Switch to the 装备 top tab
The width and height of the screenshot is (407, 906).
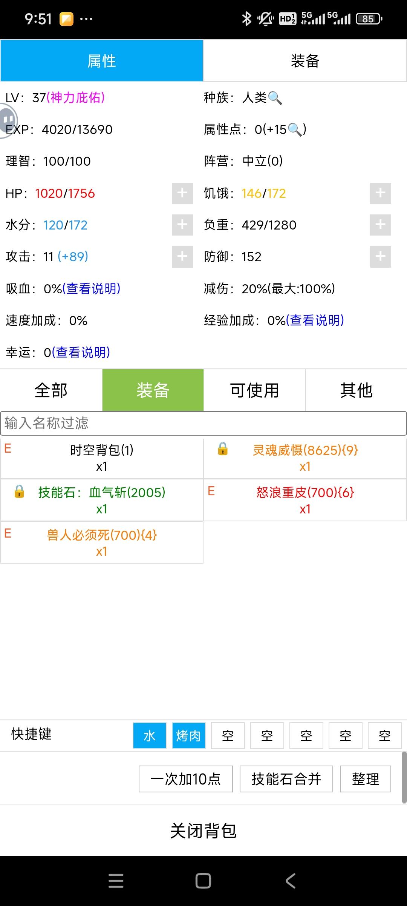(305, 61)
